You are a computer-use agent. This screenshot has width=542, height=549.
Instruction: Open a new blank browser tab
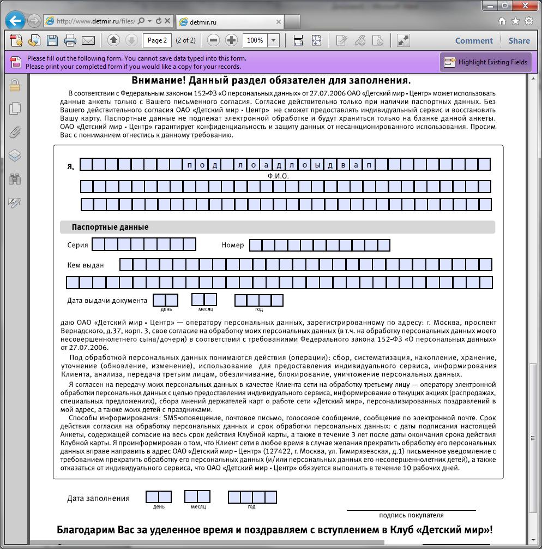pyautogui.click(x=292, y=22)
